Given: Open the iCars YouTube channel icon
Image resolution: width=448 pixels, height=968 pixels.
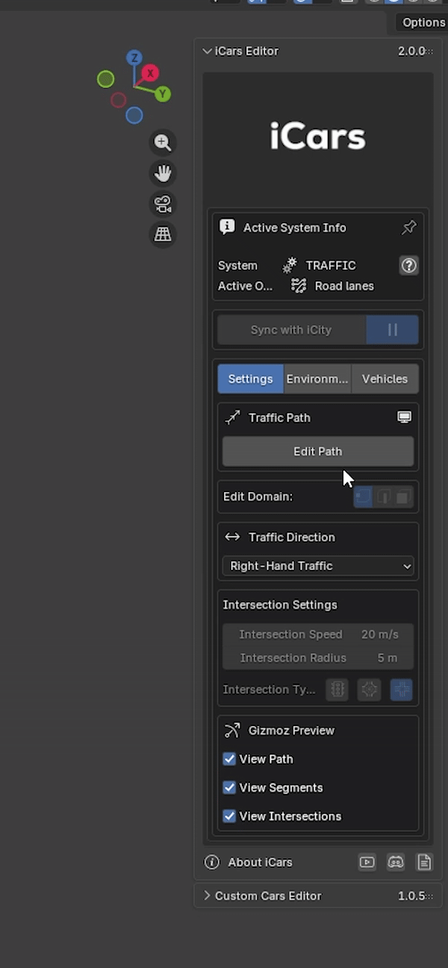Looking at the screenshot, I should 367,862.
